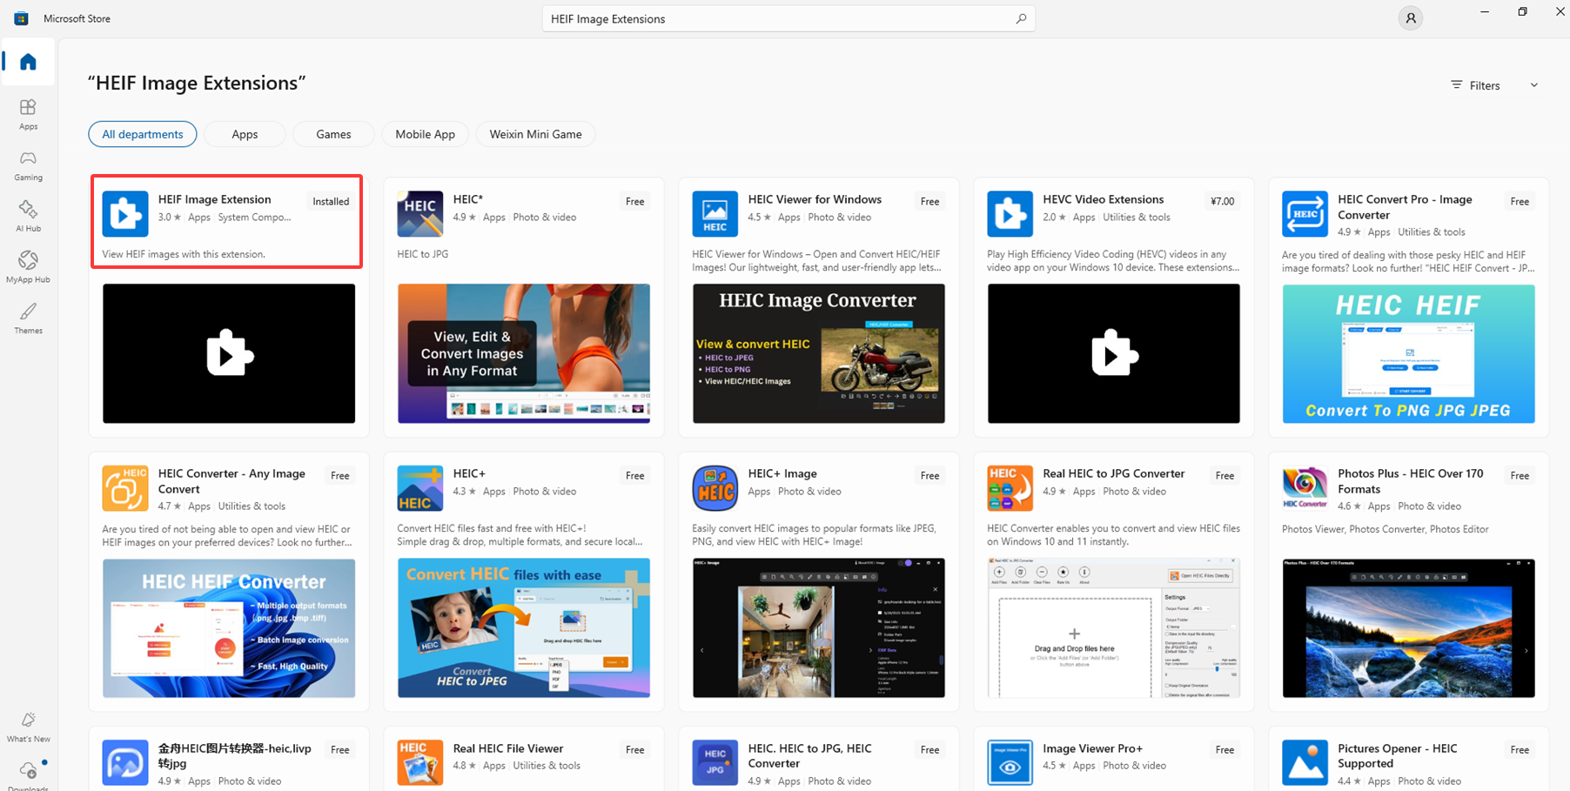
Task: Open the HEVC Video Extensions title
Action: point(1104,199)
